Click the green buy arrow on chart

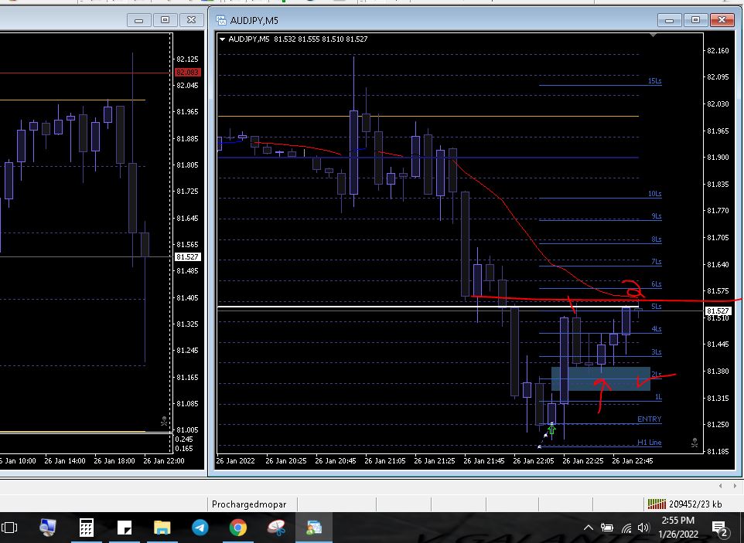[551, 429]
